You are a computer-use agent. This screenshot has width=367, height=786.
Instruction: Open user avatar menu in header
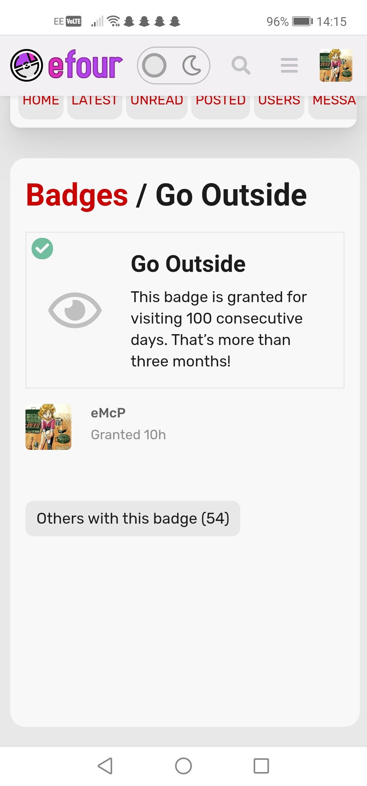[x=336, y=65]
